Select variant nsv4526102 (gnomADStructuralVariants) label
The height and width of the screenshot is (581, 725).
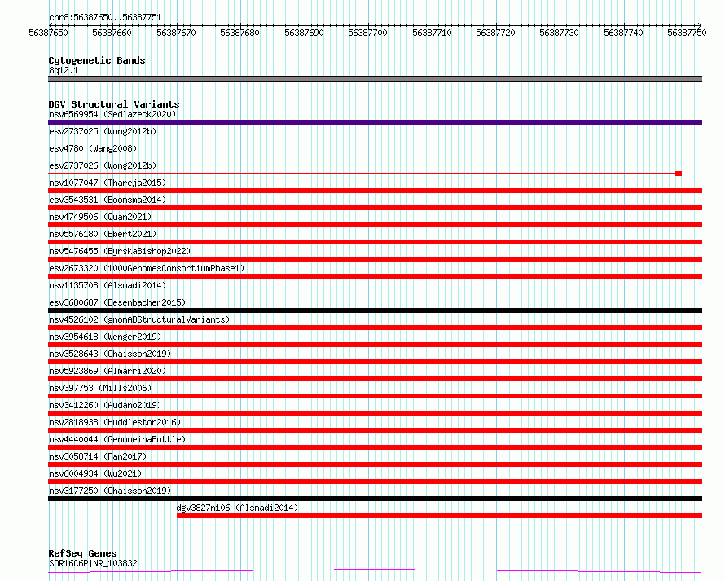pos(139,319)
